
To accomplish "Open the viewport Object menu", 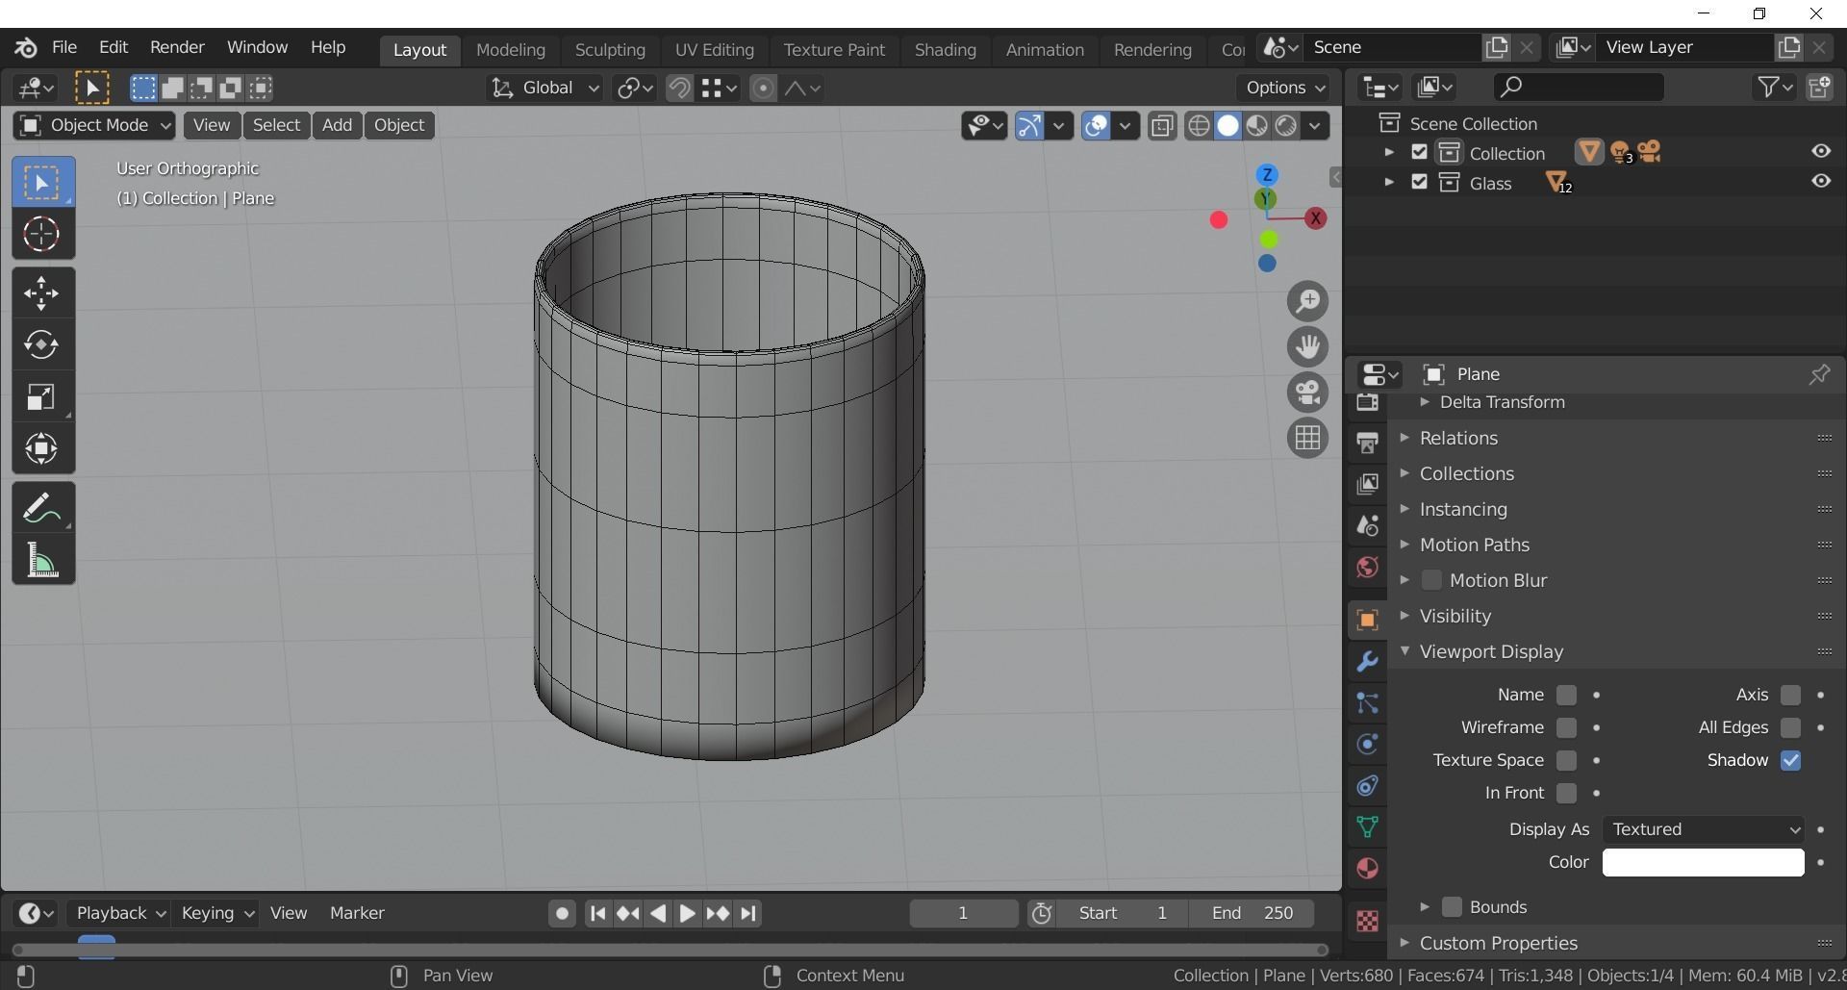I will [399, 126].
